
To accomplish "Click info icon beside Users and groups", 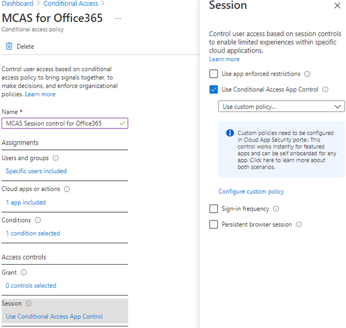I will pos(56,158).
